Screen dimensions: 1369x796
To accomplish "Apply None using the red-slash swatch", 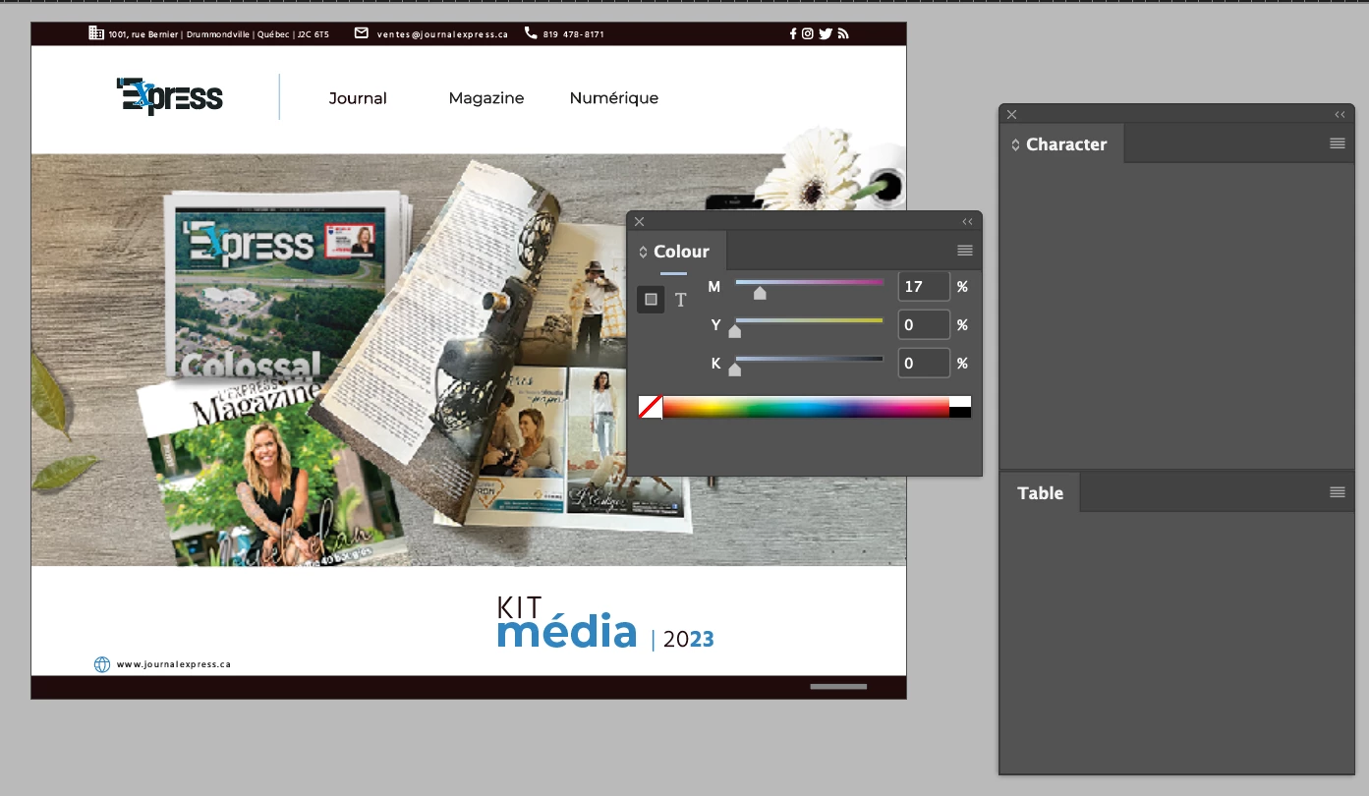I will click(x=651, y=407).
